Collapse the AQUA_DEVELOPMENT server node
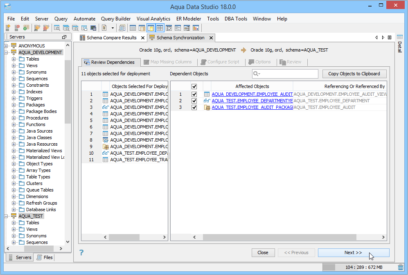Image resolution: width=408 pixels, height=275 pixels. pos(6,52)
